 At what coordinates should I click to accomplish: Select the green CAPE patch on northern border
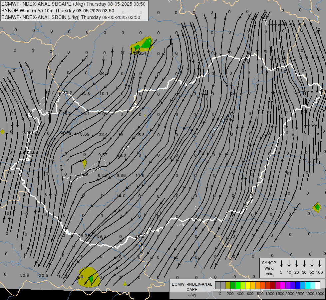[142, 45]
